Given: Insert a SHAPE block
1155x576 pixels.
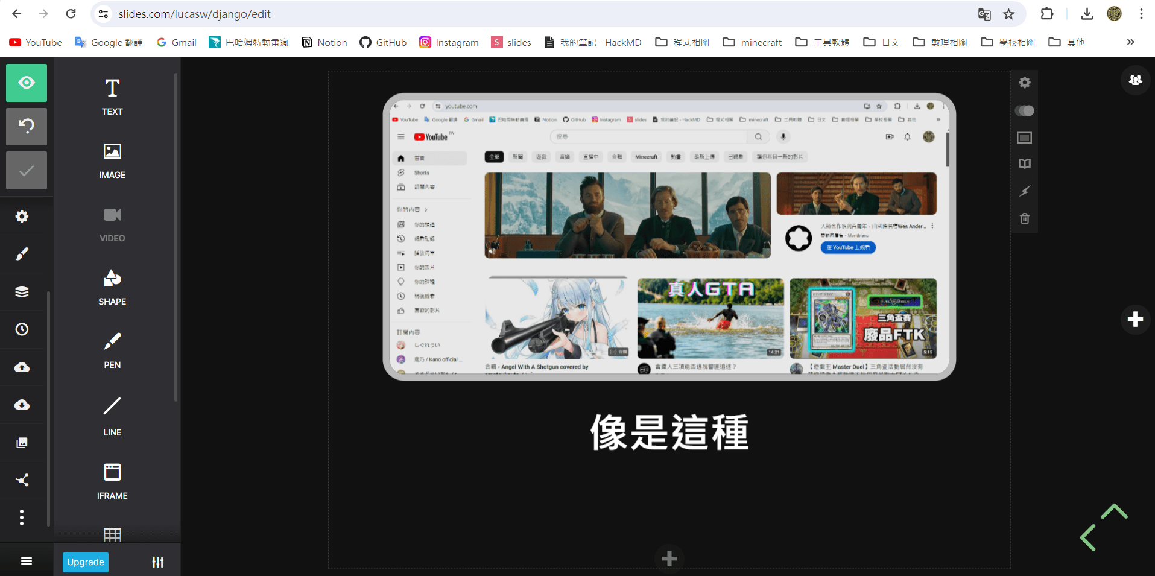Looking at the screenshot, I should click(x=112, y=288).
